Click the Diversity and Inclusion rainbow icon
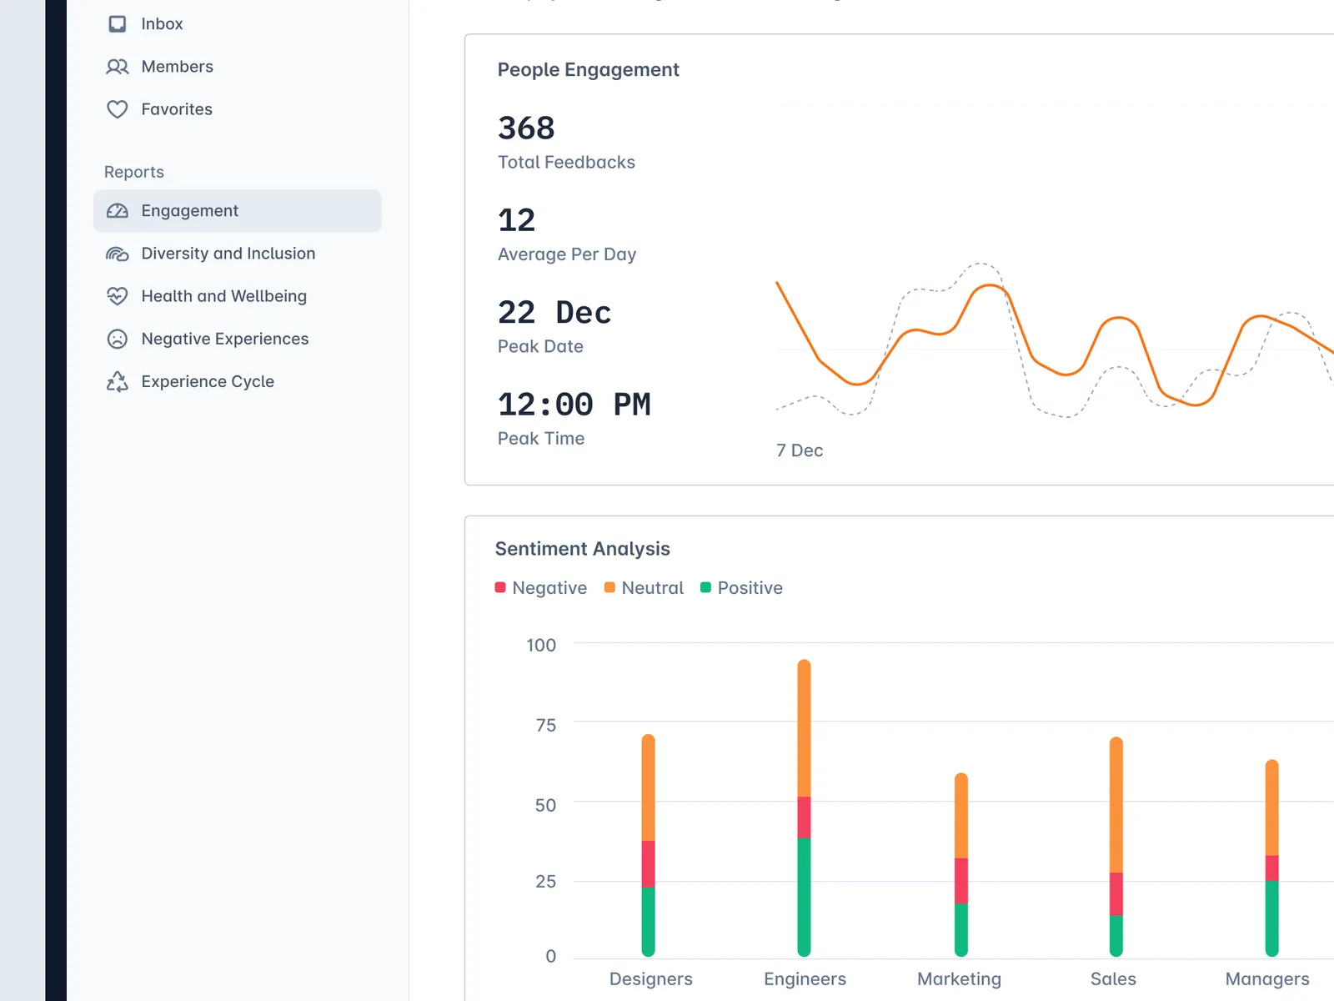The width and height of the screenshot is (1334, 1001). 118,254
